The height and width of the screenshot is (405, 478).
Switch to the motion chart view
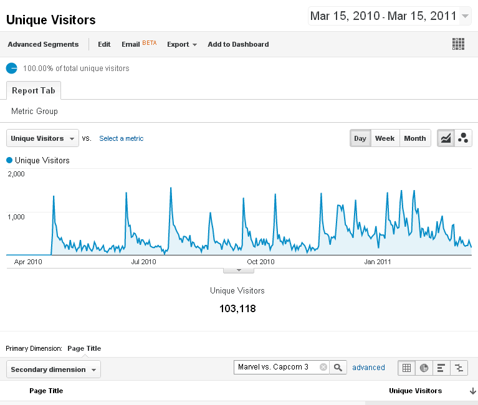tap(463, 138)
